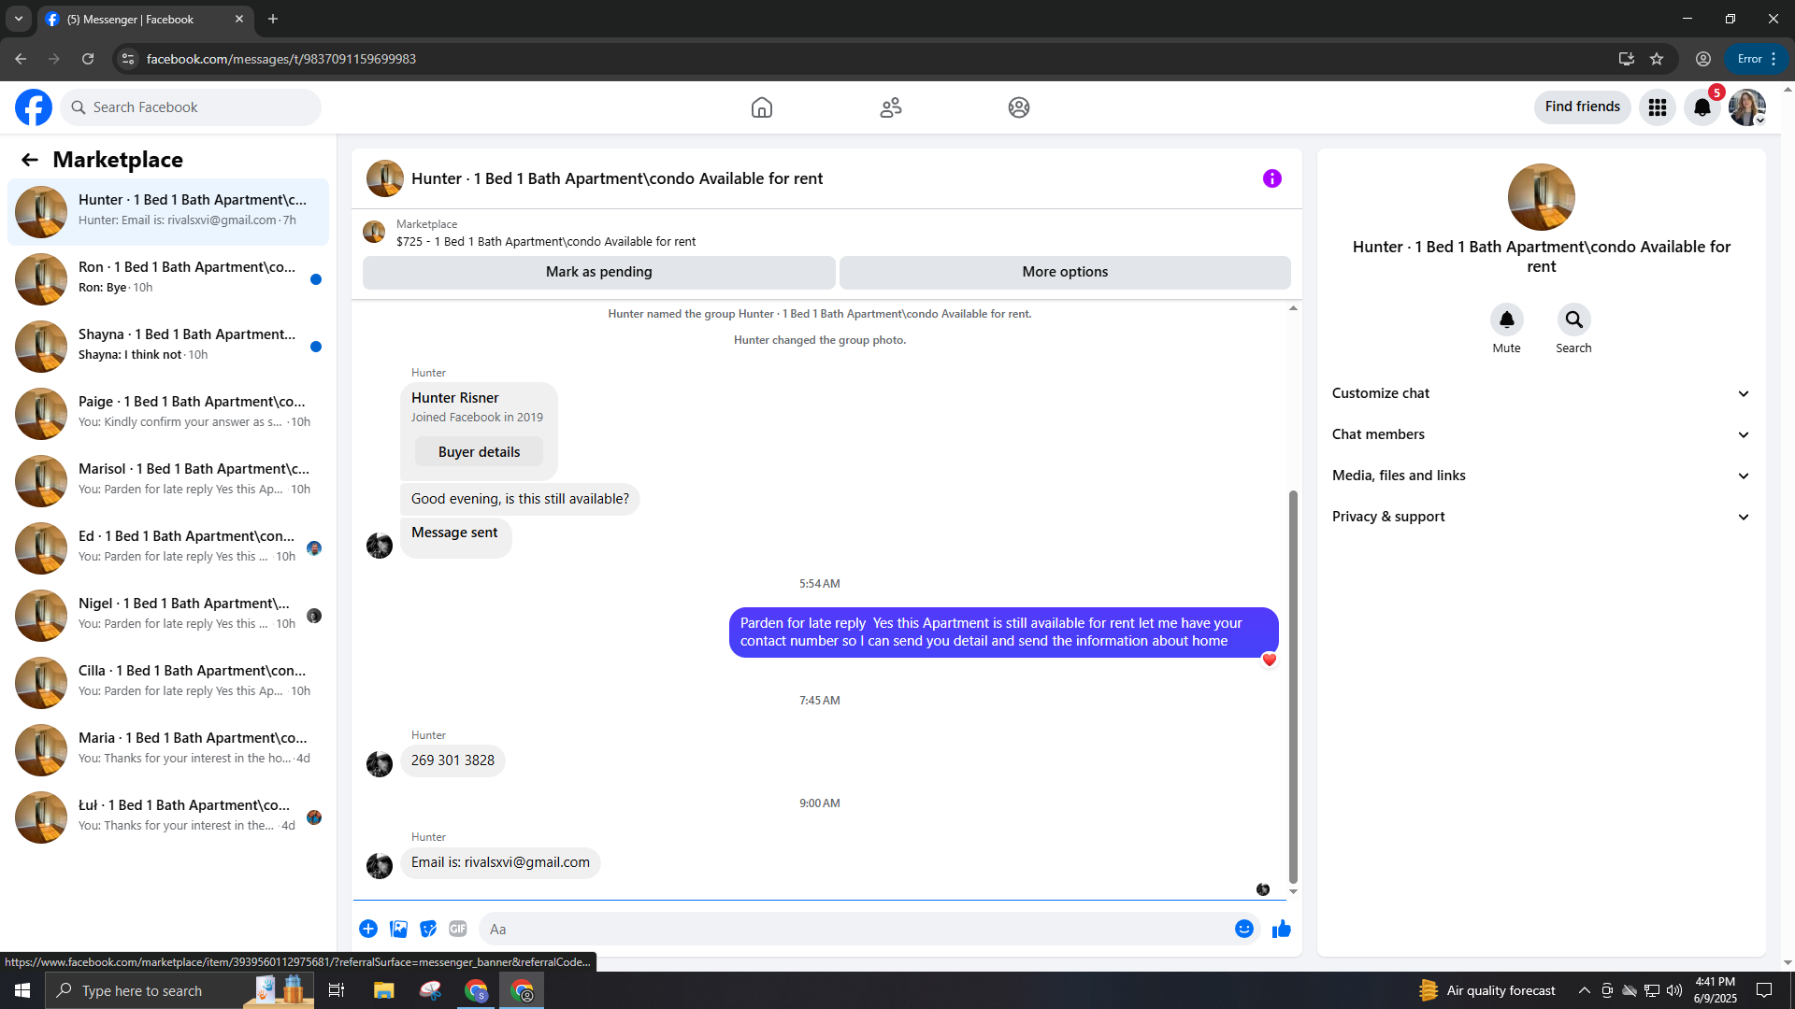The height and width of the screenshot is (1009, 1795).
Task: Open Task View on the taskbar
Action: point(337,990)
